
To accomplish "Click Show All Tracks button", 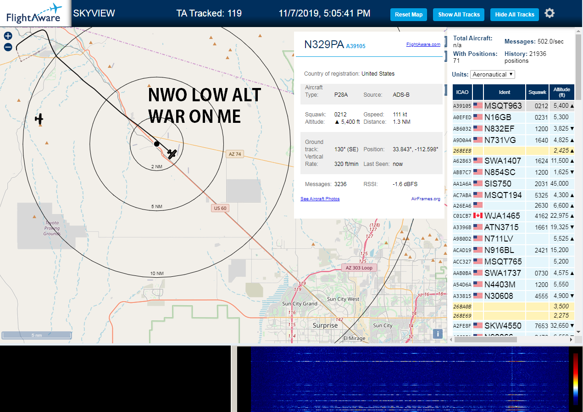I will click(459, 15).
